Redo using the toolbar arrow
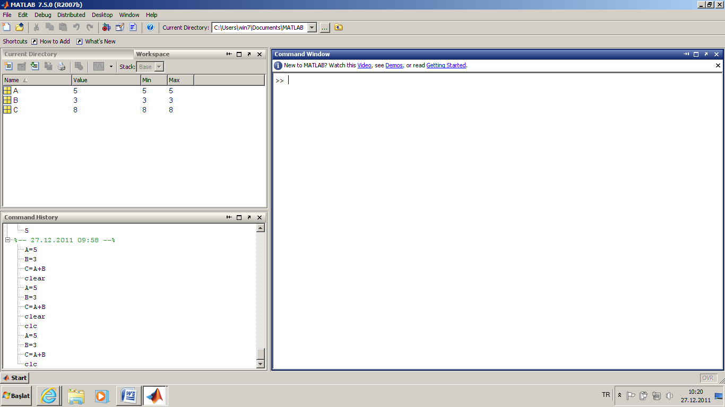Viewport: 725px width, 407px height. (90, 27)
